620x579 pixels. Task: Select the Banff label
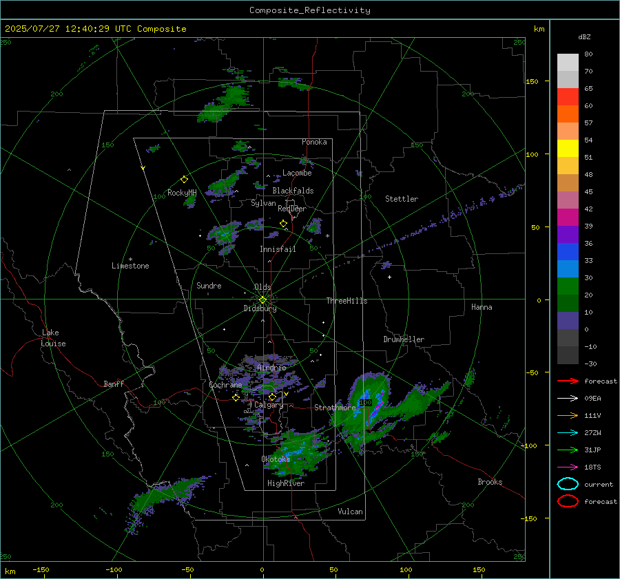click(114, 384)
